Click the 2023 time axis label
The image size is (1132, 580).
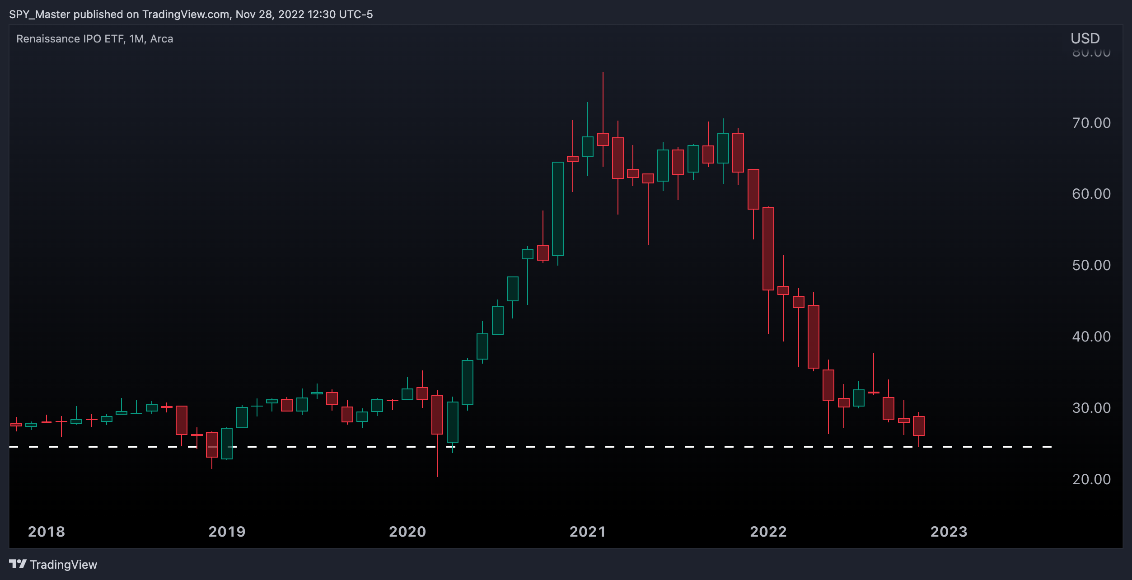pyautogui.click(x=949, y=532)
